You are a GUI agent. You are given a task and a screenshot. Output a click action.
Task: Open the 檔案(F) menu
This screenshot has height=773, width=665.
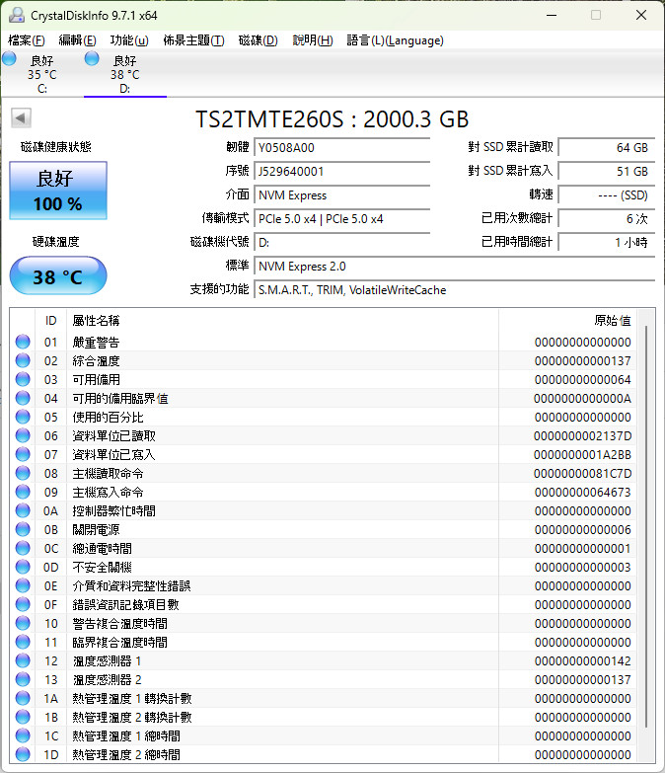[27, 40]
